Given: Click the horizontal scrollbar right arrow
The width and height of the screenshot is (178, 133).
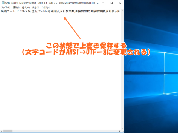Looking at the screenshot, I should point(120,131).
